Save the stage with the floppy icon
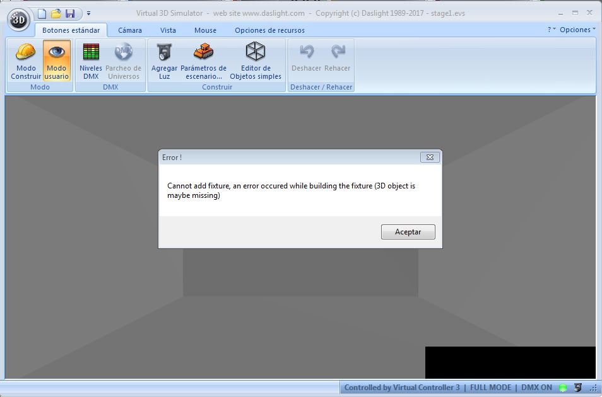The image size is (602, 397). (70, 14)
